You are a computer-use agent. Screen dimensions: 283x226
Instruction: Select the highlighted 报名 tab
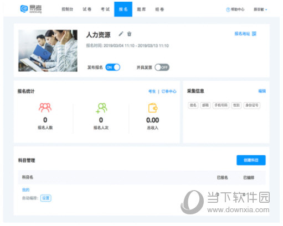[123, 9]
